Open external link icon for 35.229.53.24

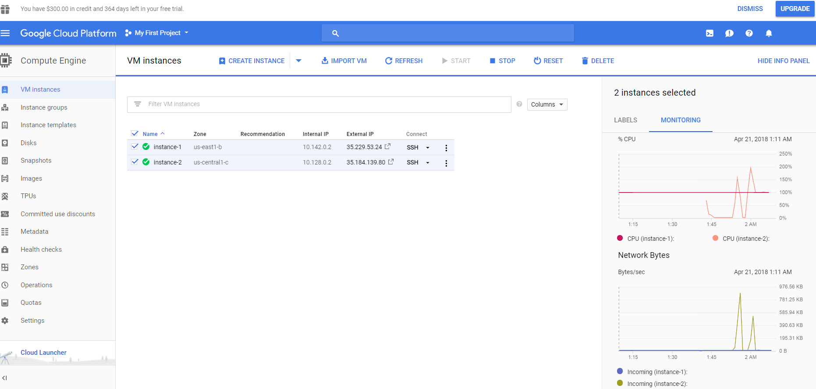pos(387,146)
